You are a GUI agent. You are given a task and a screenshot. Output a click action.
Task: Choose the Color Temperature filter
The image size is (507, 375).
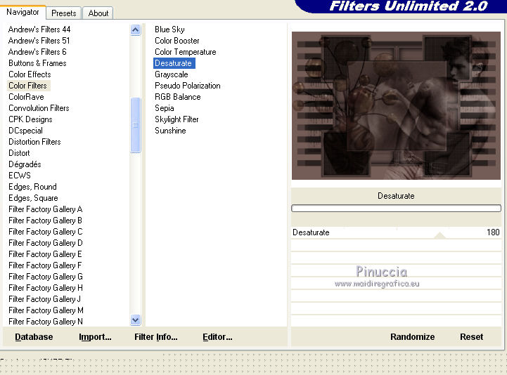tap(185, 52)
